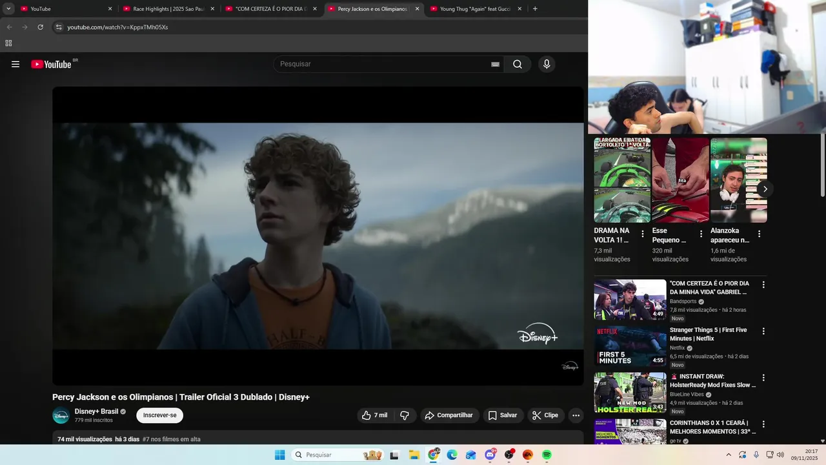
Task: Open INSTANT DRAW HolsterReady video thumbnail
Action: point(630,393)
